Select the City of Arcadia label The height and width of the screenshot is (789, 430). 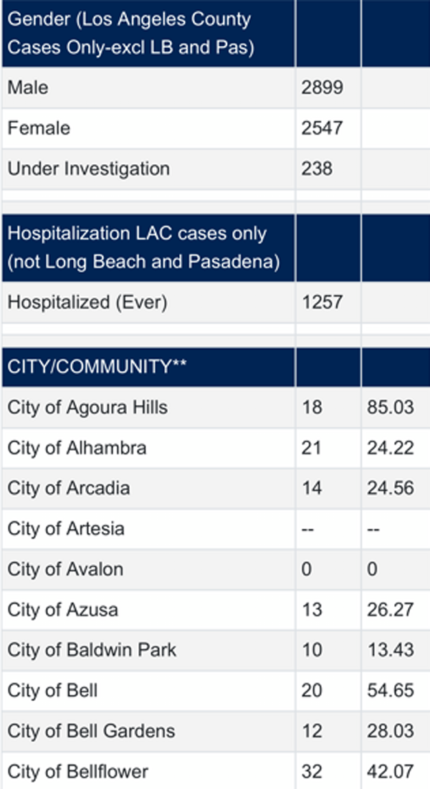pyautogui.click(x=69, y=488)
